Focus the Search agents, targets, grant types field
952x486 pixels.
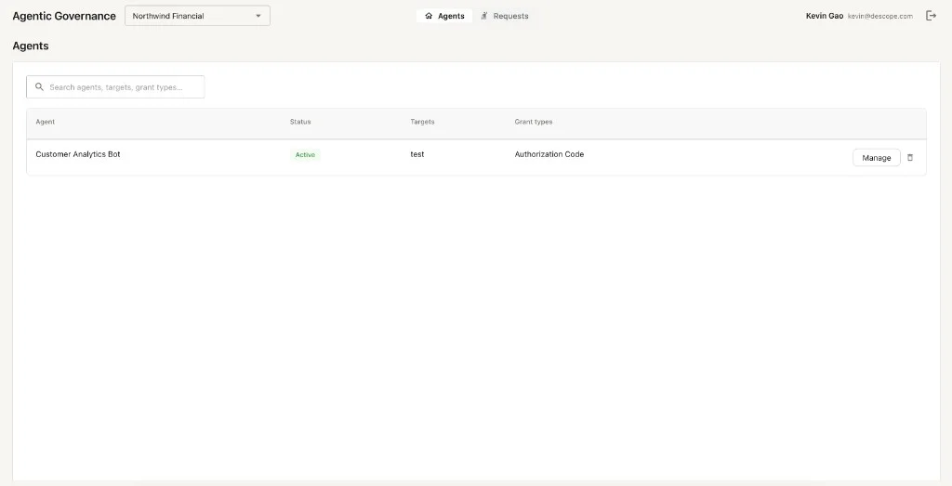tap(115, 86)
